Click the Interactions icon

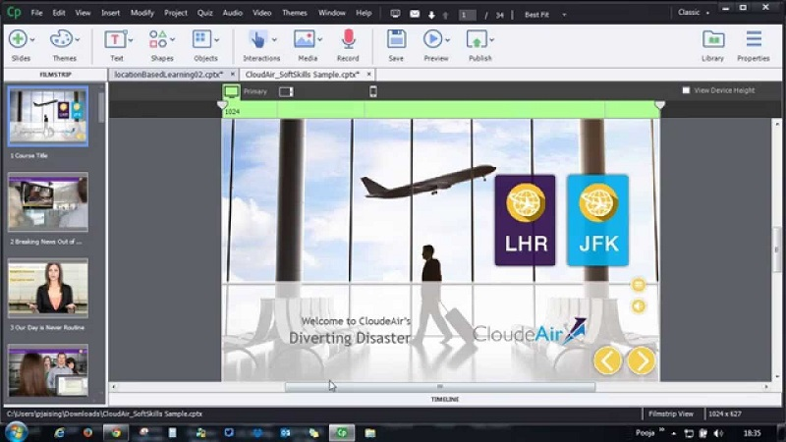tap(257, 39)
